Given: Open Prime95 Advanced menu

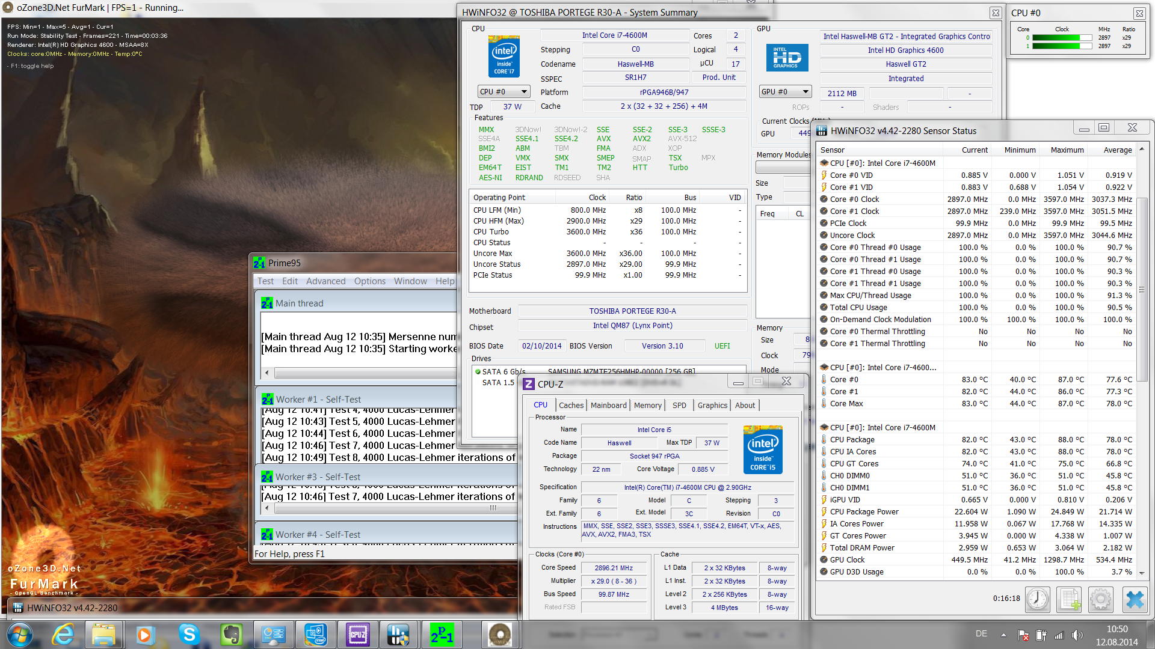Looking at the screenshot, I should tap(325, 281).
